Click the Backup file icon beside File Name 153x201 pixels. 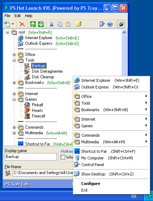(x=8, y=173)
